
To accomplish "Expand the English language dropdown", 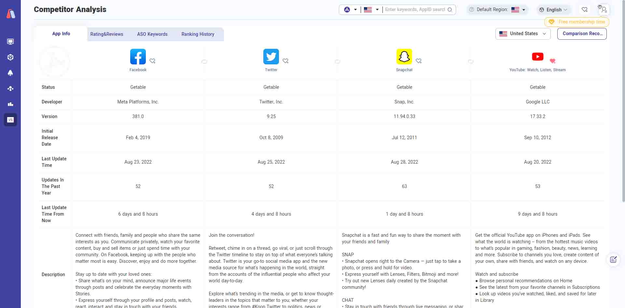I will (553, 9).
